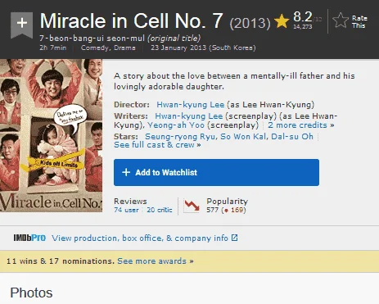View the 20 critic reviews
The height and width of the screenshot is (304, 379).
coord(160,210)
